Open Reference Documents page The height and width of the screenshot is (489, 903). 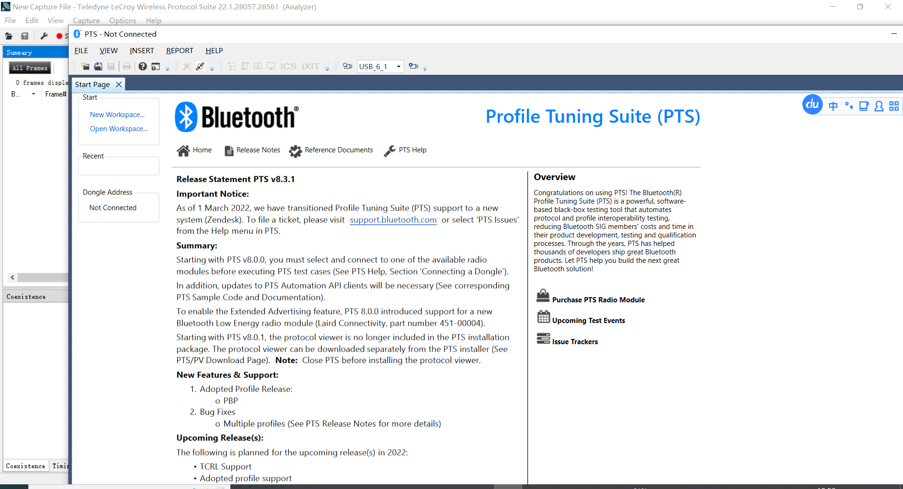tap(331, 150)
